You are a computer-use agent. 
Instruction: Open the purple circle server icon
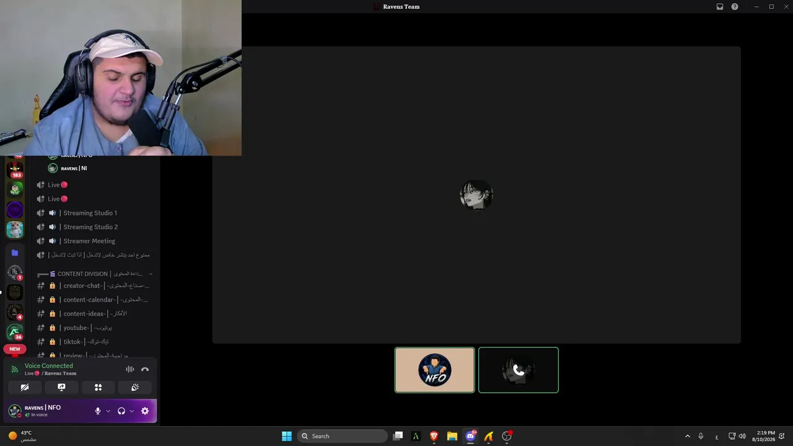[x=15, y=209]
